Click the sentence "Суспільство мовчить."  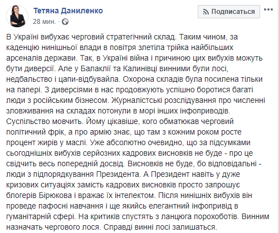[44, 122]
